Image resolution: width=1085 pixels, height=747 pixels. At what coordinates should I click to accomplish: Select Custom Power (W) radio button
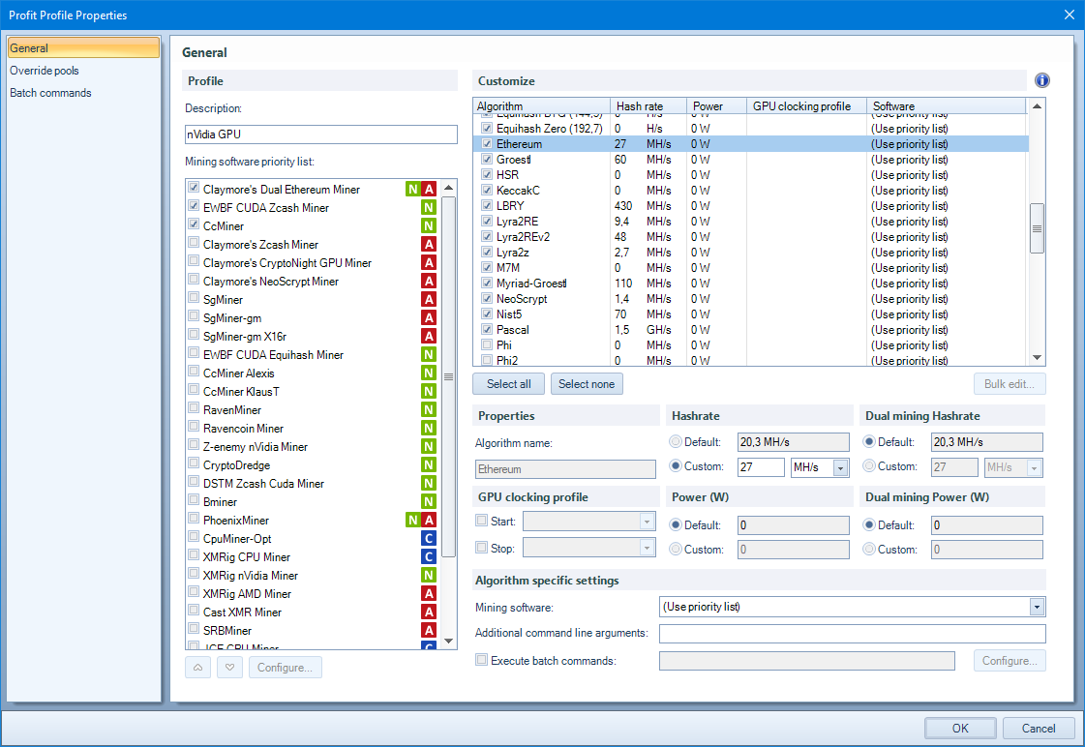point(676,549)
